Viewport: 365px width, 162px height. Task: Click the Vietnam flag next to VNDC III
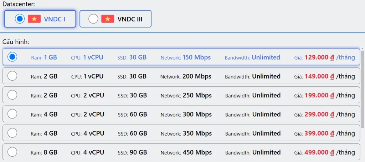[108, 19]
